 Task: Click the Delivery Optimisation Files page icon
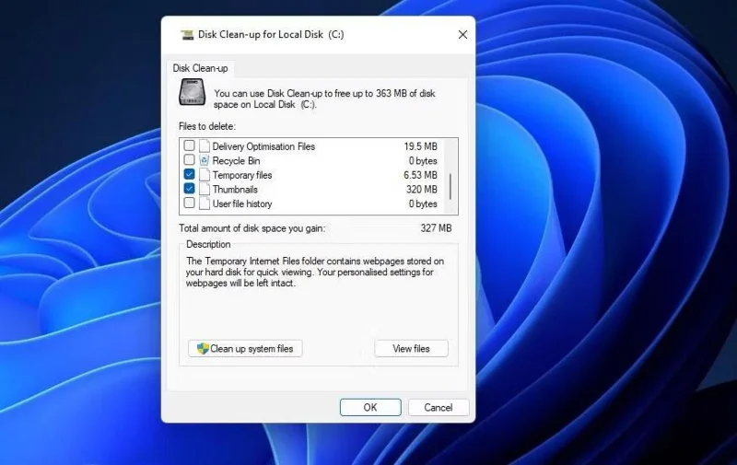pos(204,146)
